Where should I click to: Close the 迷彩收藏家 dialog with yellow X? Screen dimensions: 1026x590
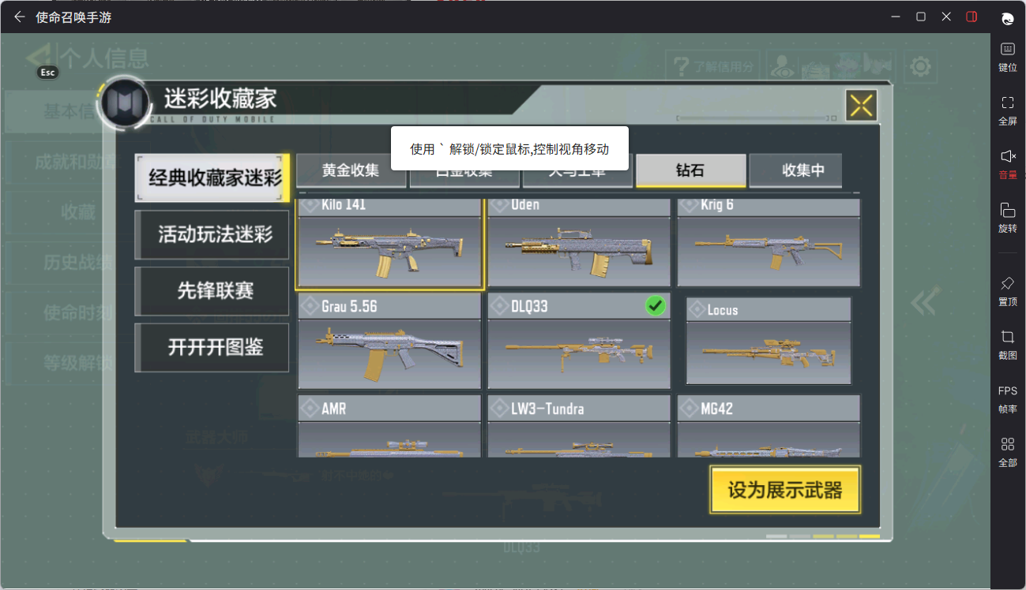(x=862, y=105)
